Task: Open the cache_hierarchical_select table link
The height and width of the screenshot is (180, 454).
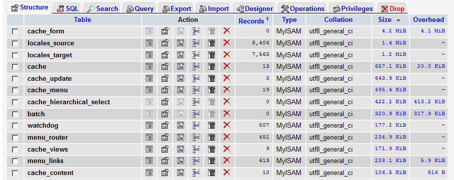Action: click(x=69, y=102)
